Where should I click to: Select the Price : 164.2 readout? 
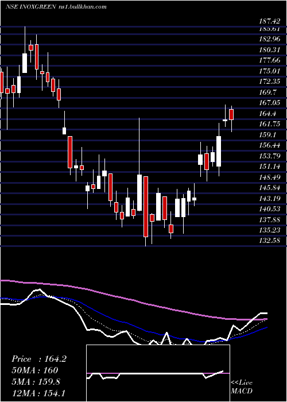coord(39,359)
